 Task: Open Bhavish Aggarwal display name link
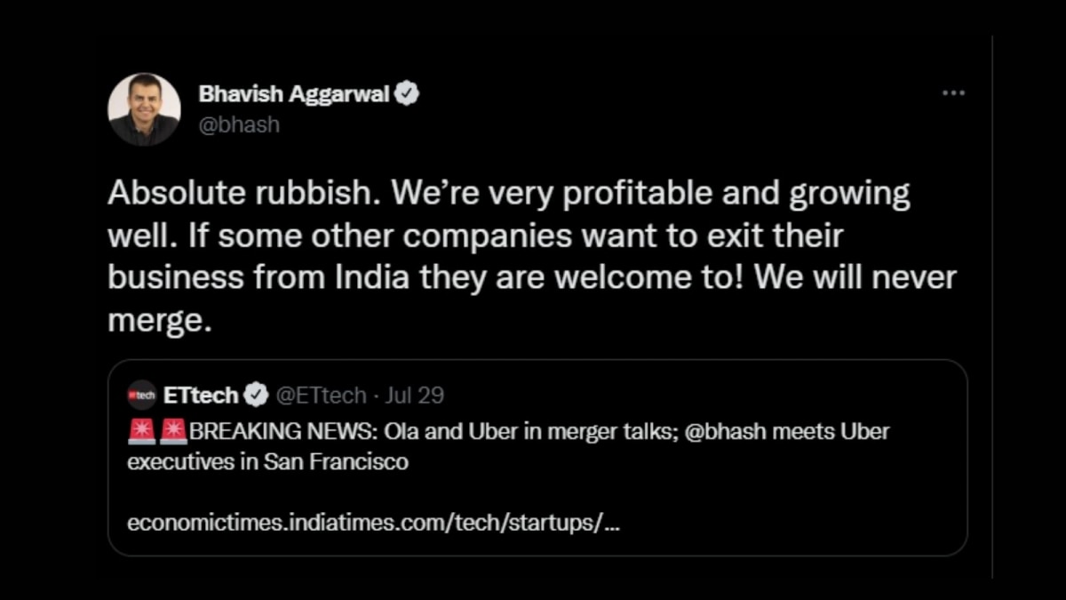click(x=294, y=94)
